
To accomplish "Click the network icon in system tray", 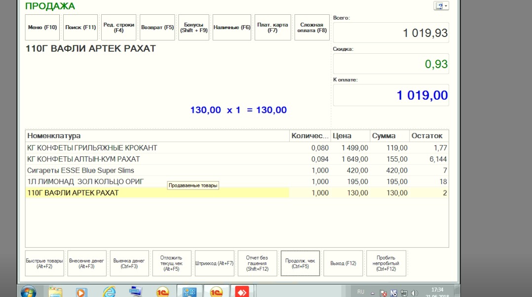I will click(404, 293).
